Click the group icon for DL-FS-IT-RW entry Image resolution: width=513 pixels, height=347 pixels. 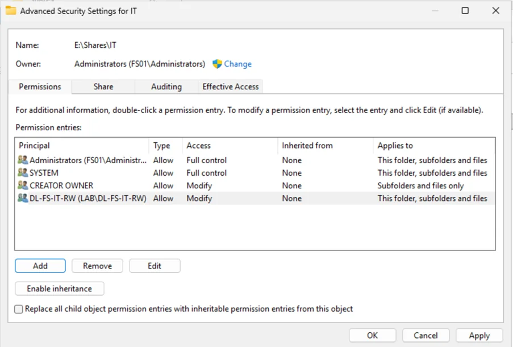coord(23,198)
